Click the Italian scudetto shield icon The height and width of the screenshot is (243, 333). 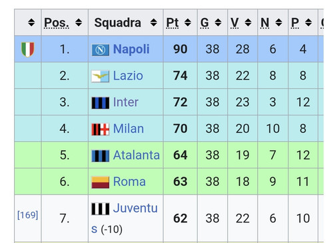click(28, 49)
